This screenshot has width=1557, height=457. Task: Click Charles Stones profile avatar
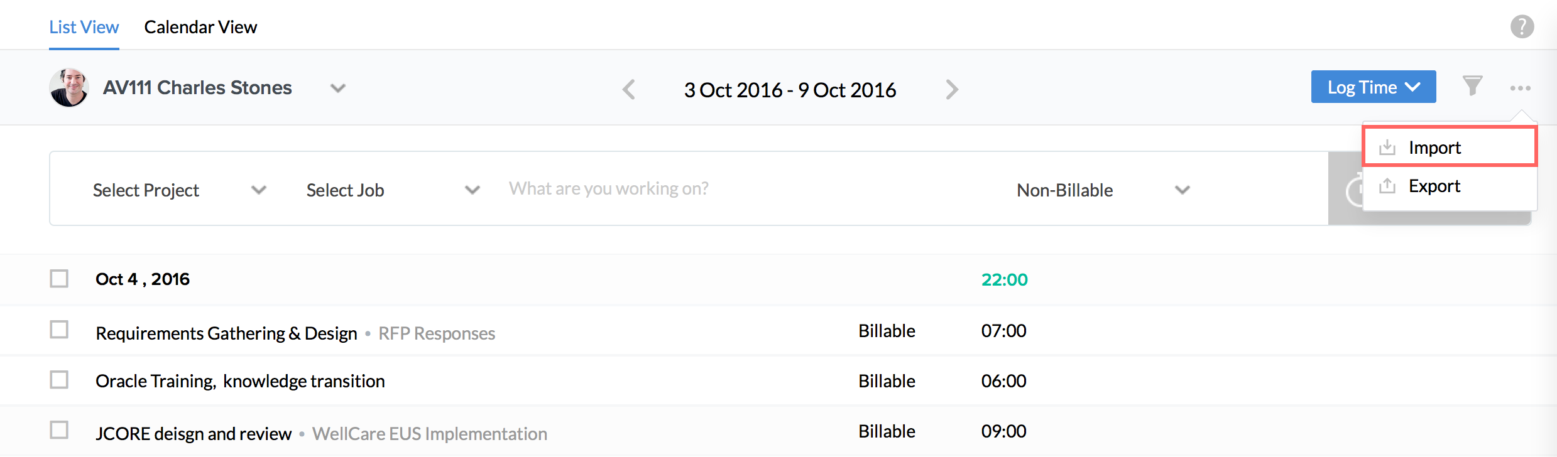pos(69,88)
